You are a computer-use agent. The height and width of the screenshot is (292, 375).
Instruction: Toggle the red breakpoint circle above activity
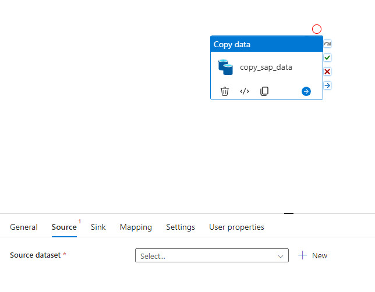pyautogui.click(x=317, y=29)
